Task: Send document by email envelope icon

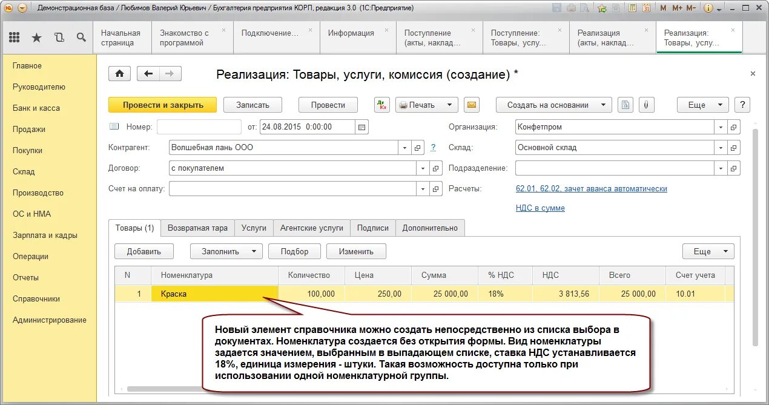Action: click(x=472, y=105)
